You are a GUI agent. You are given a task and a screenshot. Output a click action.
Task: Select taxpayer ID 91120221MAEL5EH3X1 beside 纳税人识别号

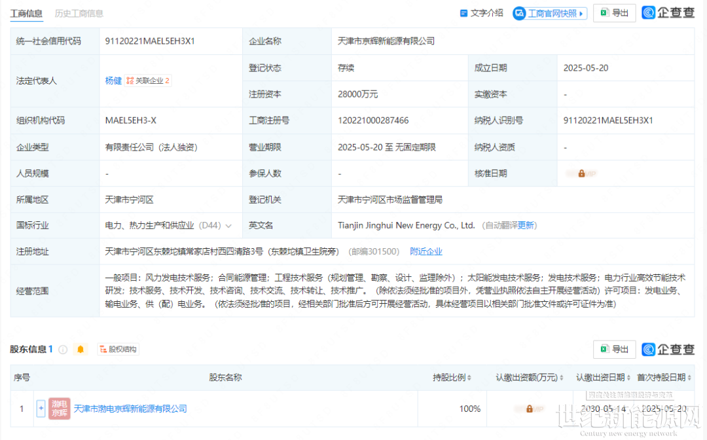pyautogui.click(x=607, y=120)
